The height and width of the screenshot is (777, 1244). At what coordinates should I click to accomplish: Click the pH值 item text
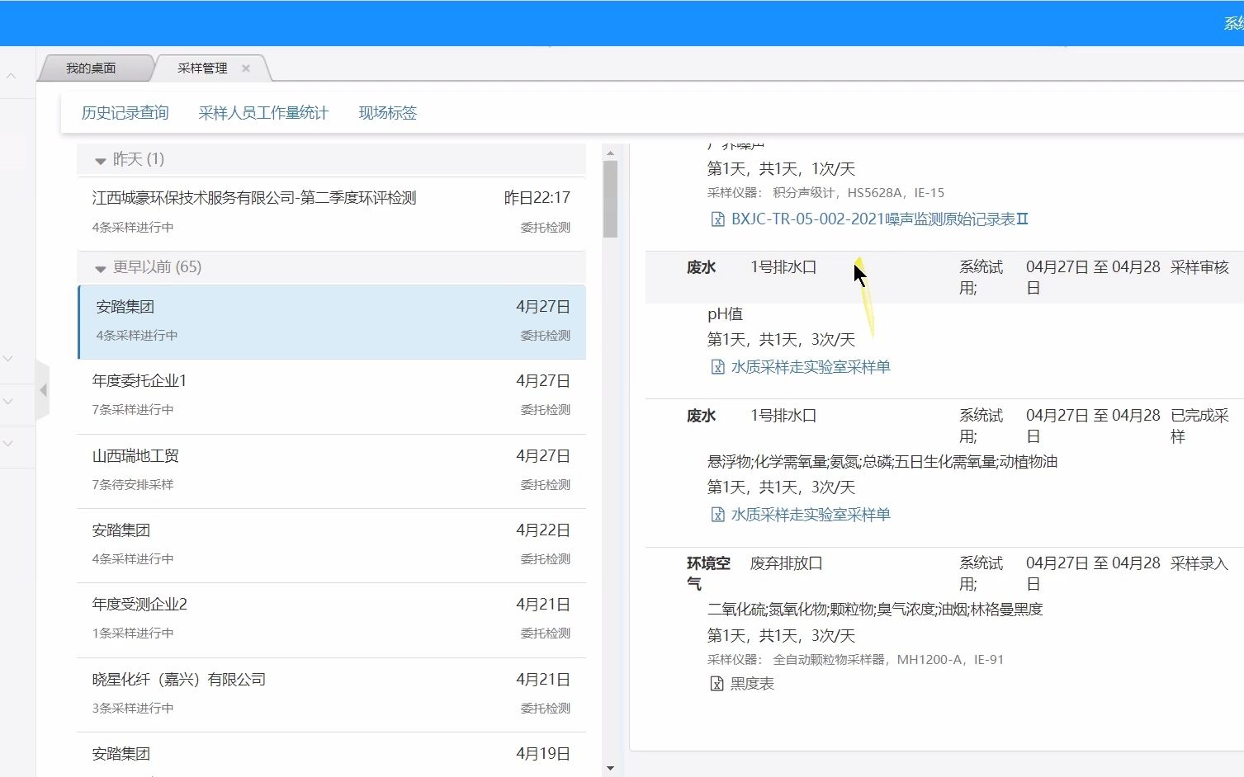[725, 314]
